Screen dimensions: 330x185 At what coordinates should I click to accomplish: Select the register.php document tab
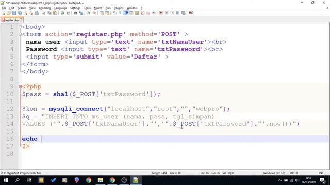click(12, 20)
